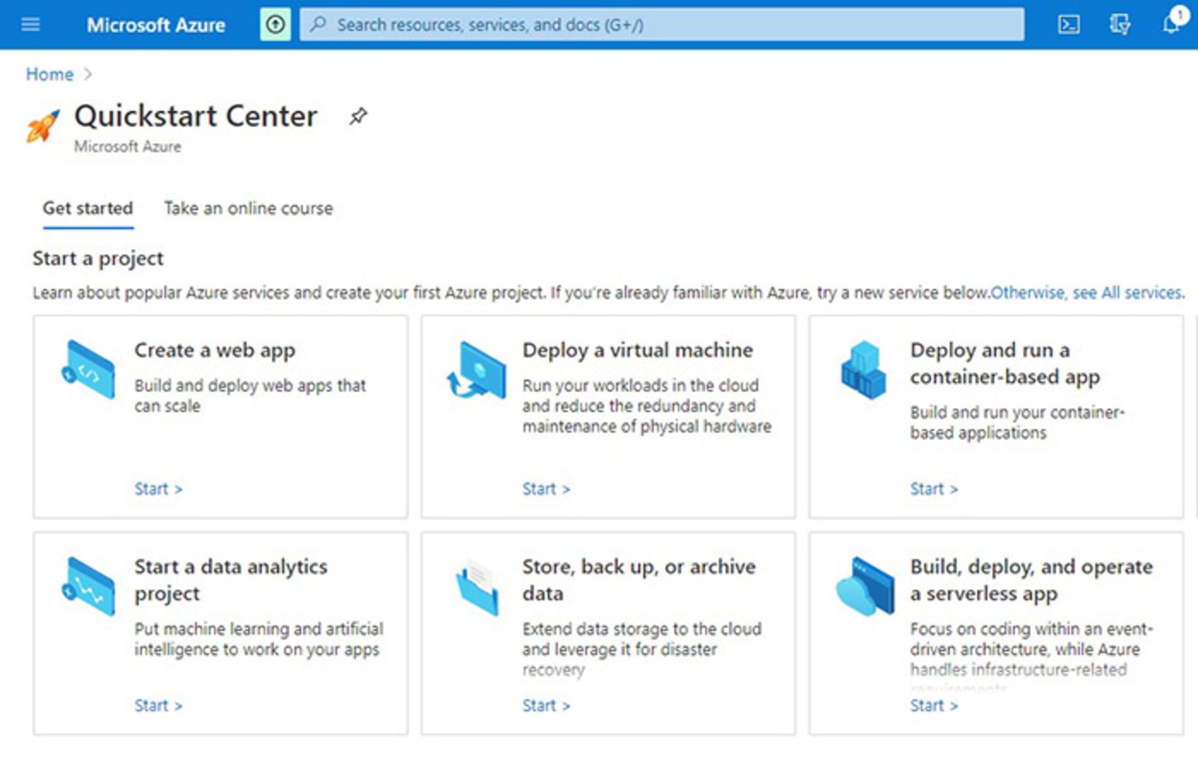Click the Deploy a virtual machine icon
The height and width of the screenshot is (766, 1198).
point(476,370)
